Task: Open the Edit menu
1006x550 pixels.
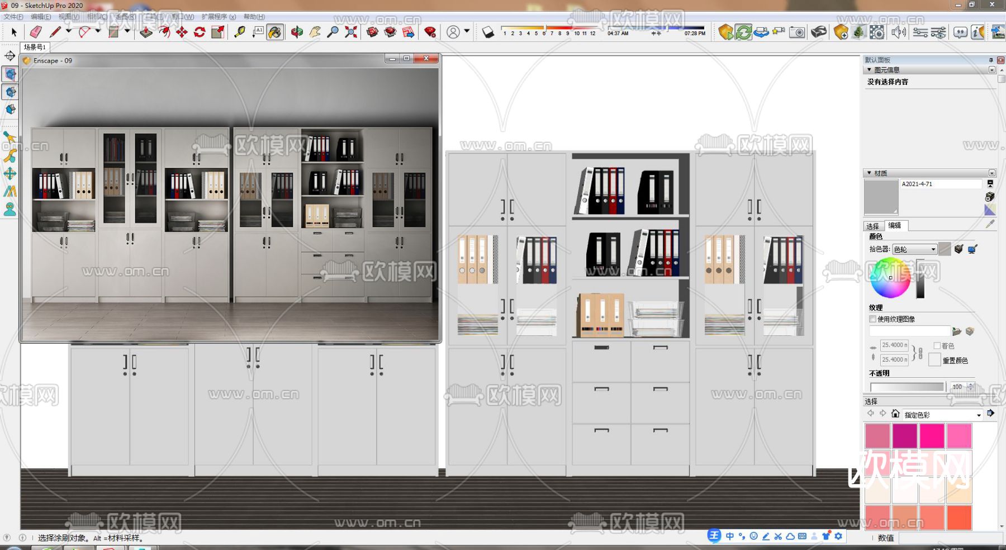Action: pyautogui.click(x=40, y=17)
